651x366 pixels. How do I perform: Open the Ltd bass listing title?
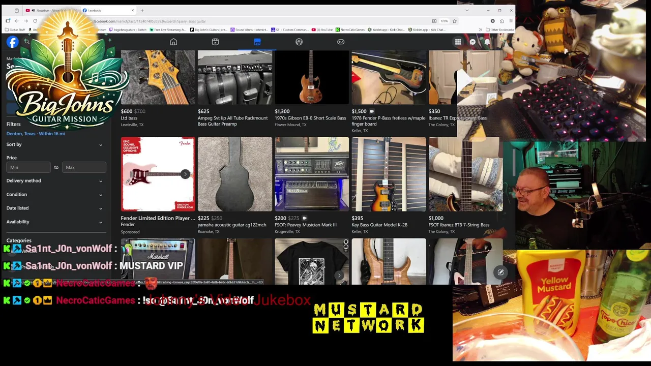129,118
